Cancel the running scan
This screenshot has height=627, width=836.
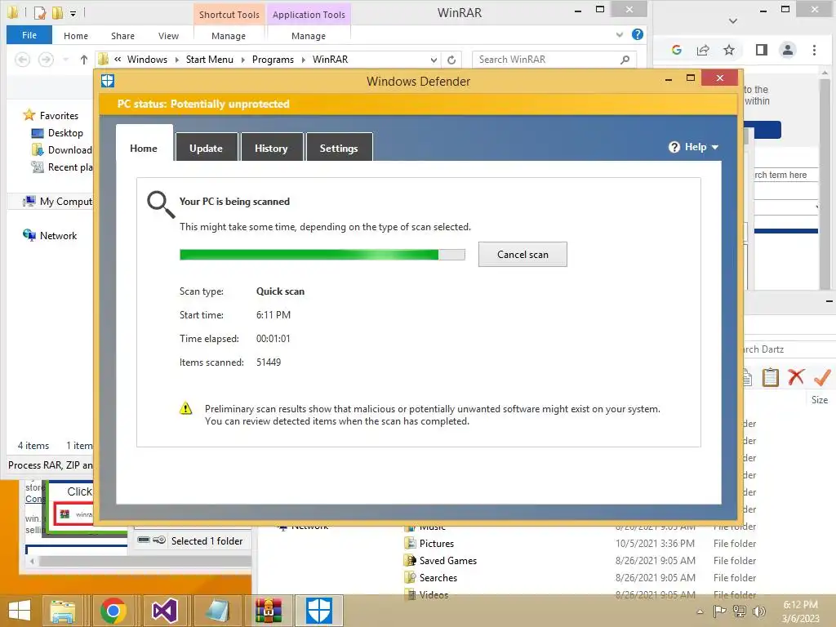tap(522, 255)
